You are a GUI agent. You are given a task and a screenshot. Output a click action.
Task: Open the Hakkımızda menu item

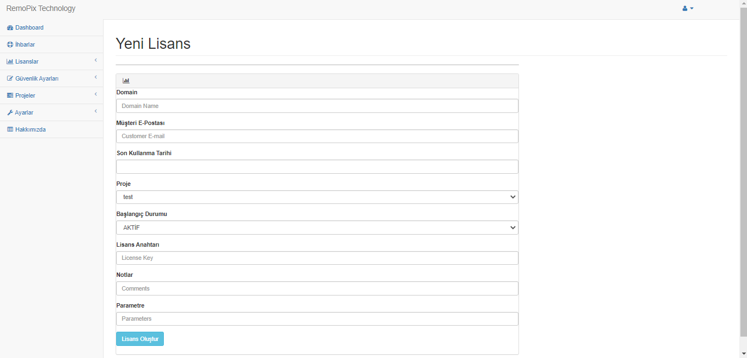click(x=30, y=130)
